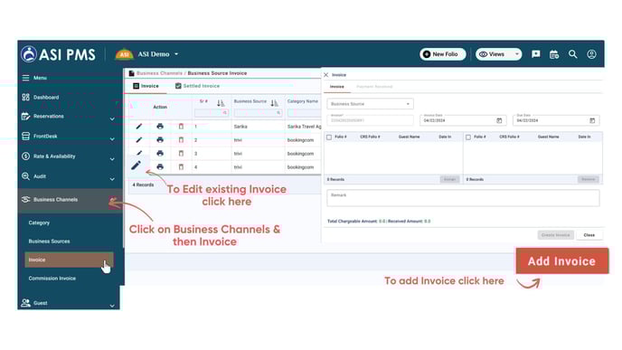The width and height of the screenshot is (622, 350).
Task: Click the chat message icon in header
Action: 535,54
